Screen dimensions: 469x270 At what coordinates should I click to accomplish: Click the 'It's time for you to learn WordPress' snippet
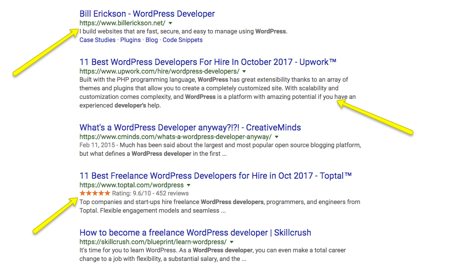pos(212,254)
